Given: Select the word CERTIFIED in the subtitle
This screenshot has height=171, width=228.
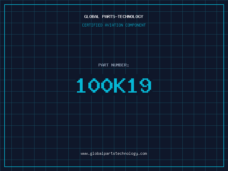Looking at the screenshot, I should 92,25.
